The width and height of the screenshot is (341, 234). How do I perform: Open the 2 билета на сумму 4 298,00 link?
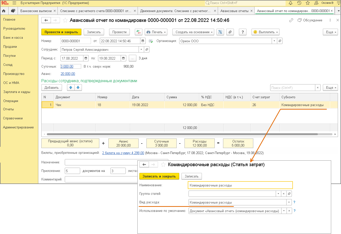point(123,153)
